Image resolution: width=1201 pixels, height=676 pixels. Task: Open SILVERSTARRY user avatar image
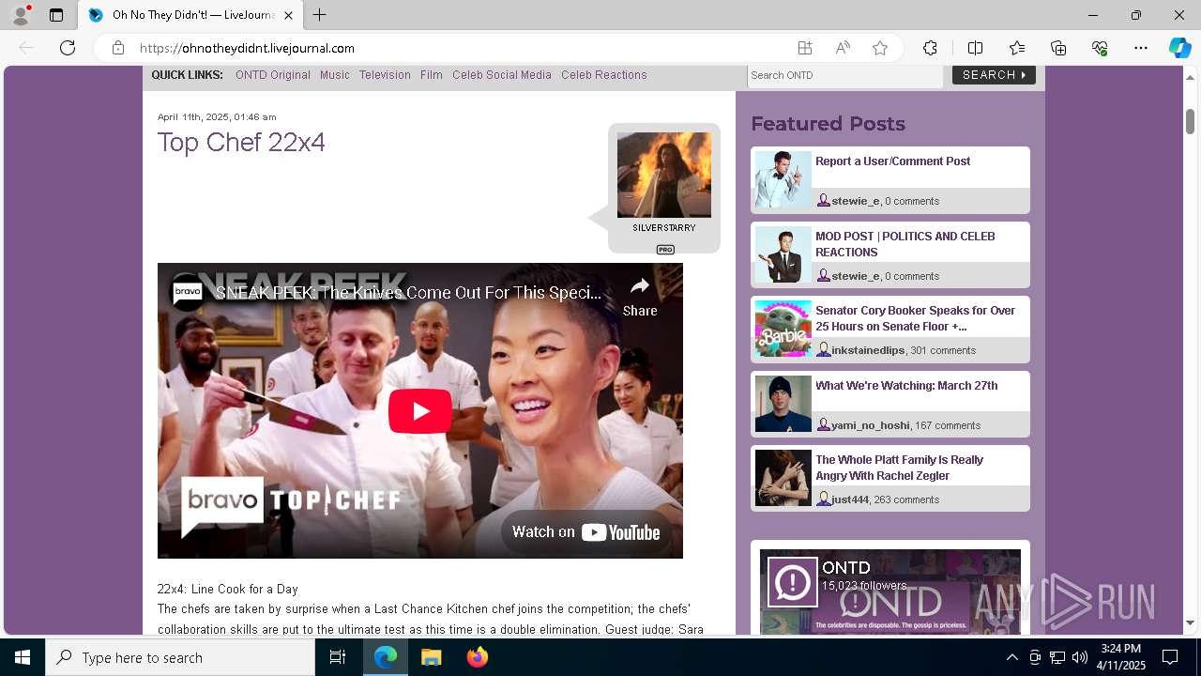click(664, 175)
